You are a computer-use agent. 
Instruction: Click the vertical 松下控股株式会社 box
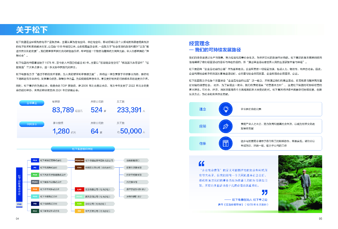(x=19, y=185)
